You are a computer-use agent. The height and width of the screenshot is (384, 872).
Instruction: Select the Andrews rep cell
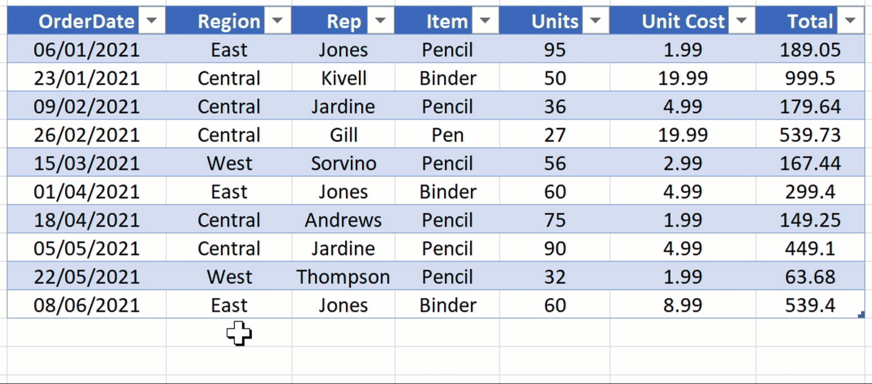343,220
